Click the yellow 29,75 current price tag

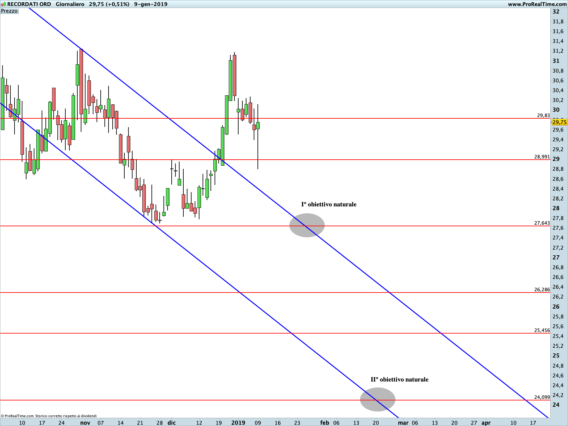click(x=559, y=122)
